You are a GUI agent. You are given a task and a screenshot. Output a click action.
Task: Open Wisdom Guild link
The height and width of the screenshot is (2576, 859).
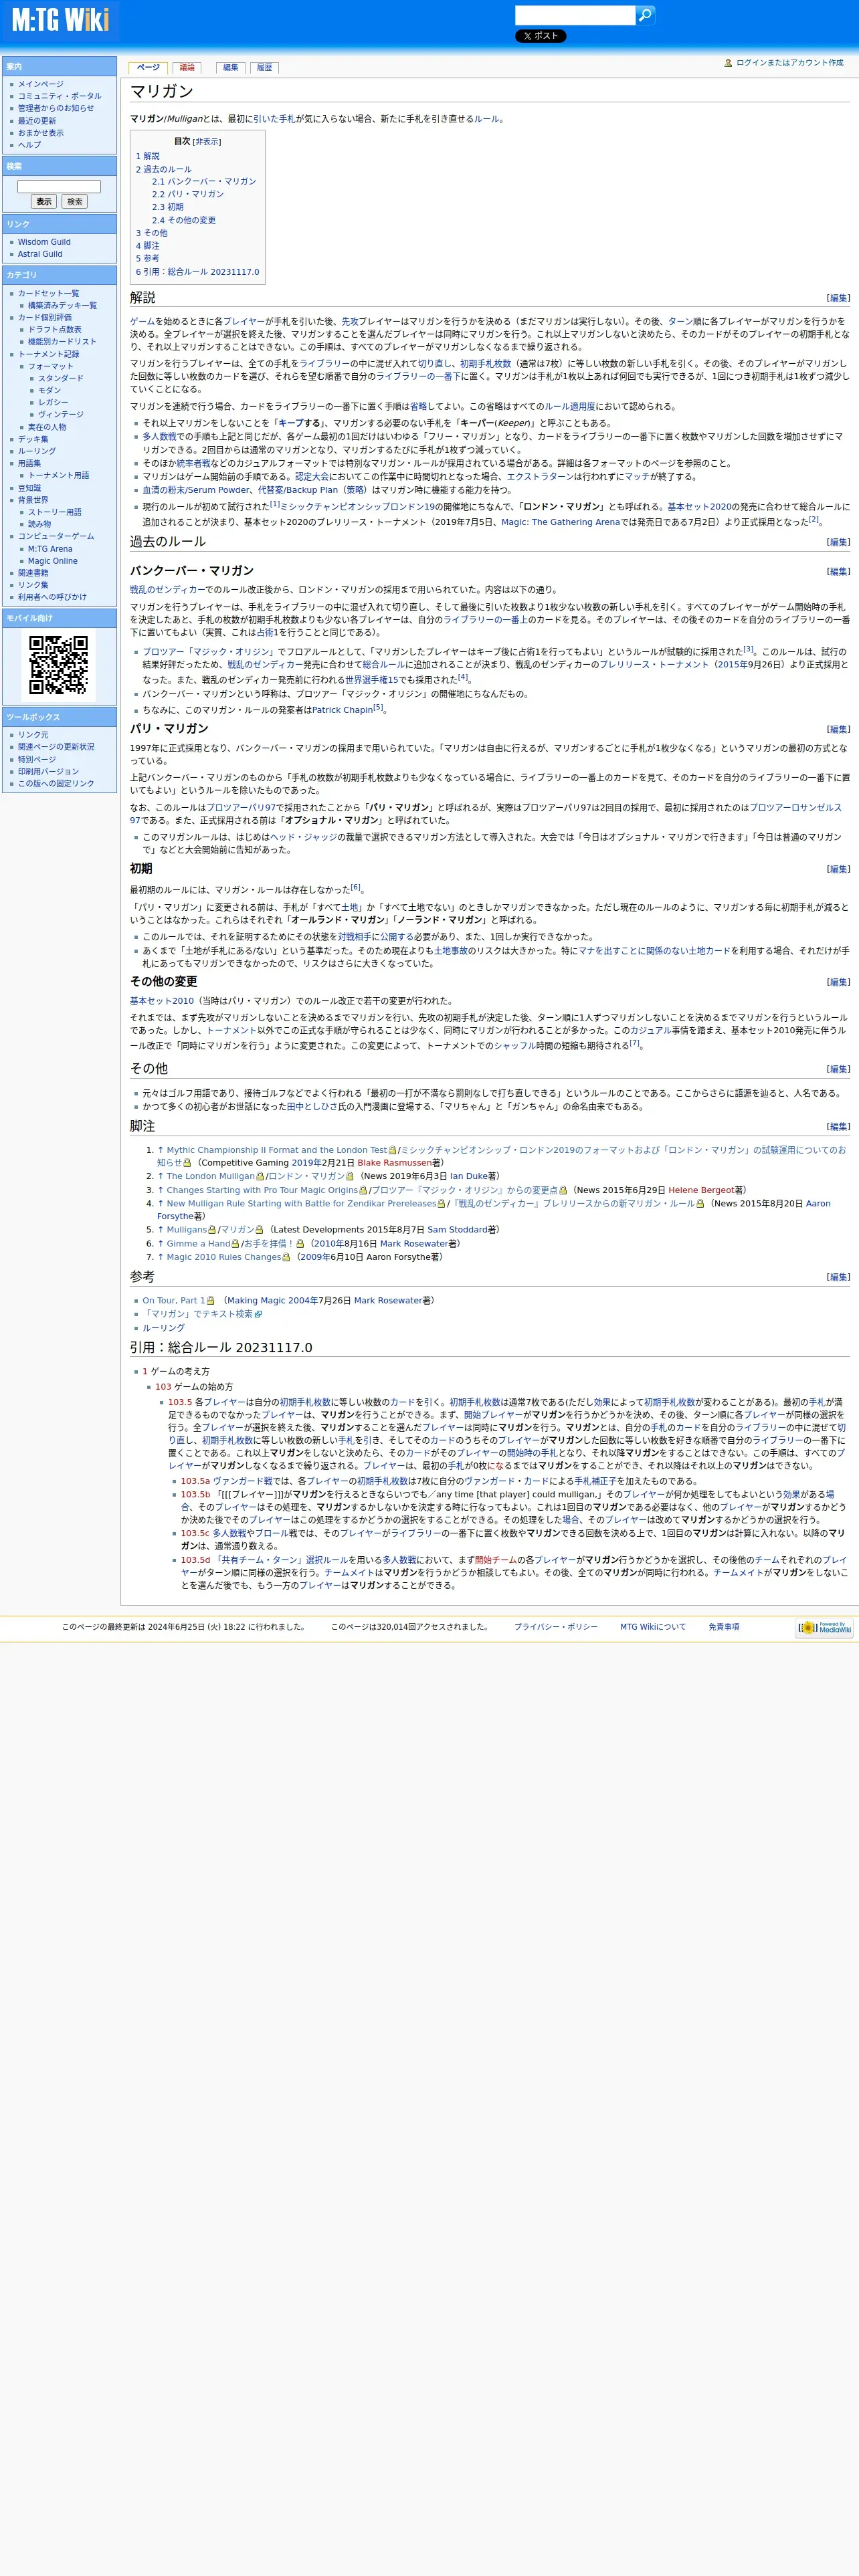[x=44, y=242]
